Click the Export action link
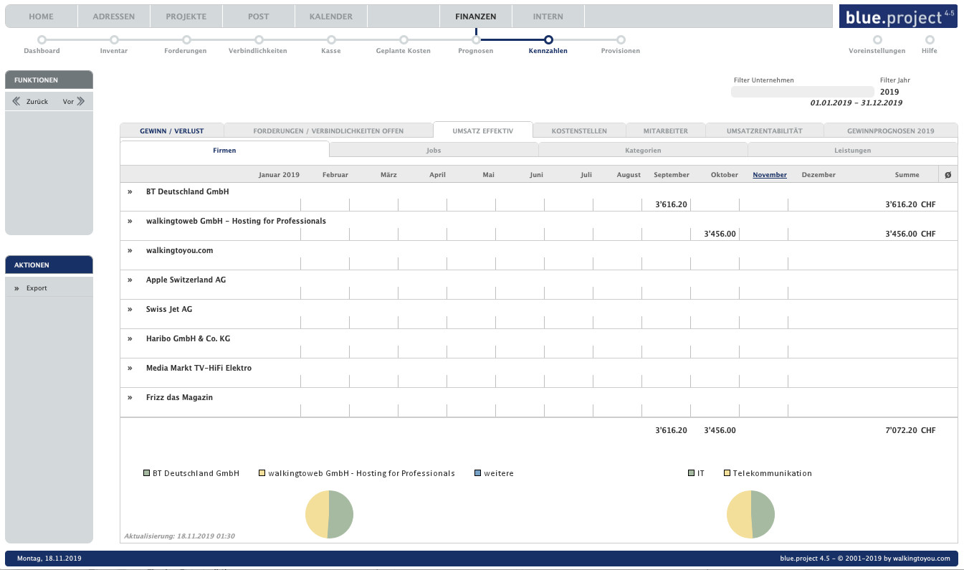This screenshot has width=964, height=570. [37, 288]
